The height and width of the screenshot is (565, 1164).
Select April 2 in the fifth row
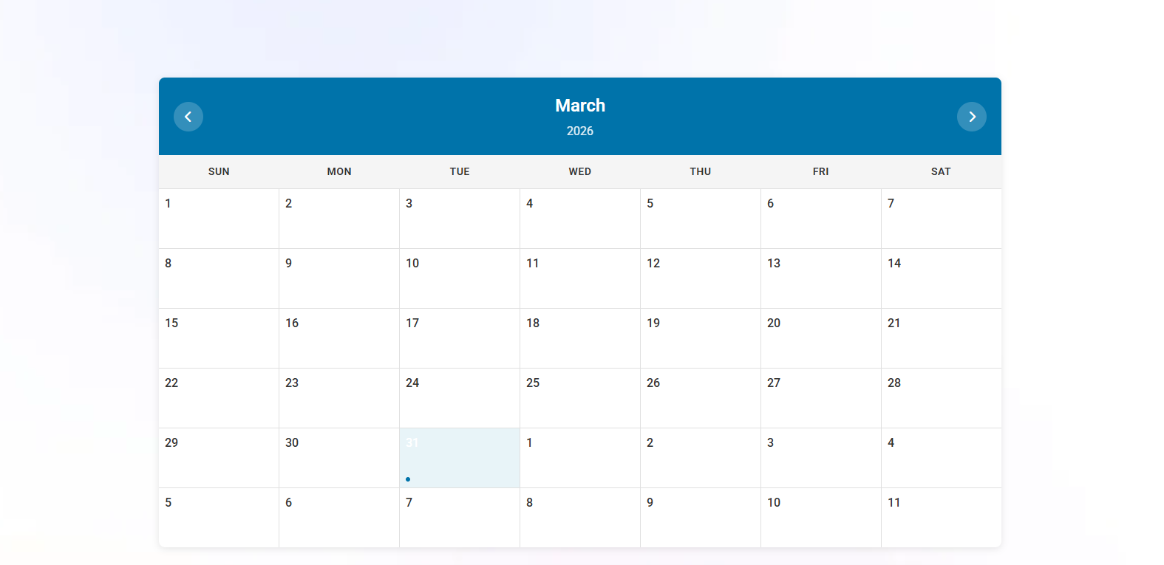[701, 458]
